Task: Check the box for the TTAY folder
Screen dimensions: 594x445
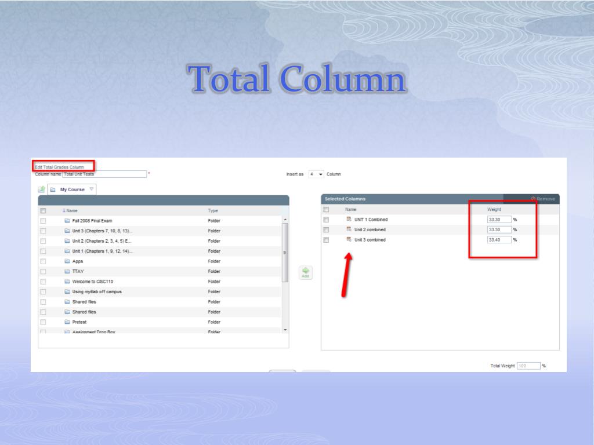Action: (43, 272)
